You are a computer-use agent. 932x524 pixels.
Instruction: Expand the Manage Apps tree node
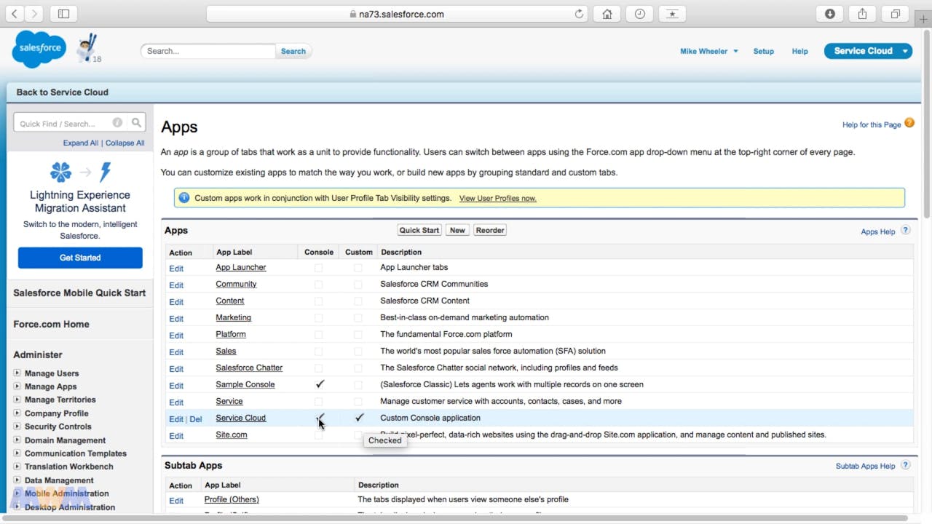point(17,386)
